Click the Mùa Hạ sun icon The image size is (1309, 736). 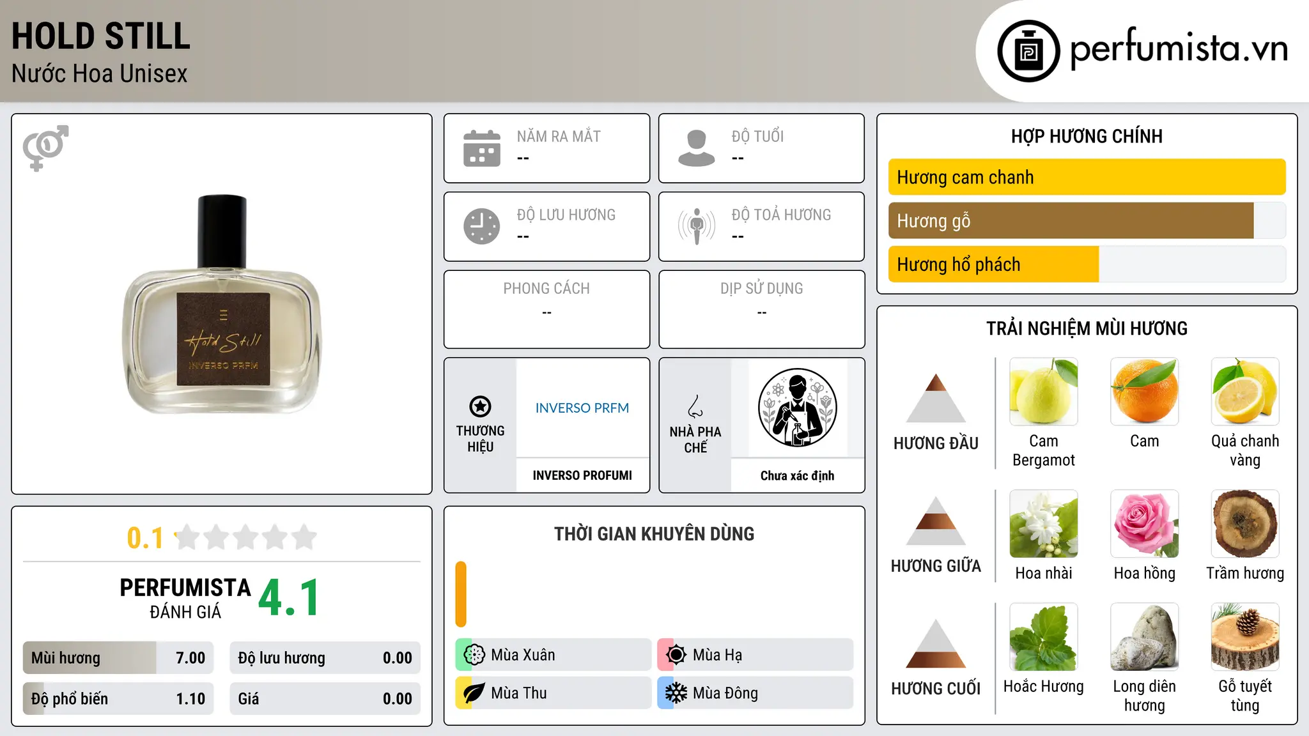point(676,655)
